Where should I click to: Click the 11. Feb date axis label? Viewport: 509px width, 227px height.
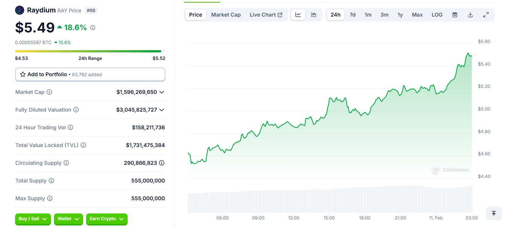tap(436, 218)
